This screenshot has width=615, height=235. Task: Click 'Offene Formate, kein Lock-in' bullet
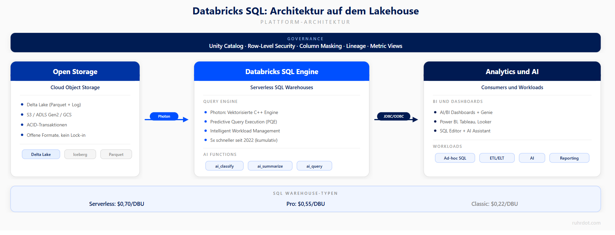pyautogui.click(x=56, y=135)
